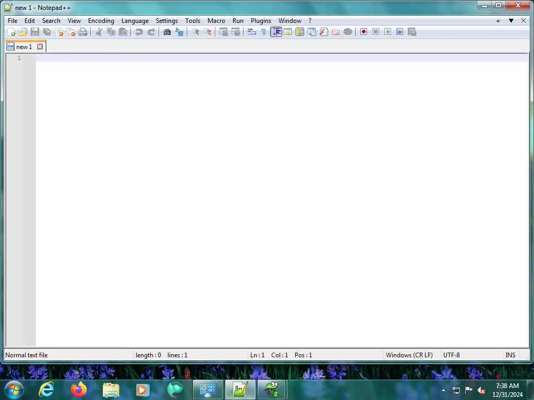Open the Language menu

[x=135, y=21]
